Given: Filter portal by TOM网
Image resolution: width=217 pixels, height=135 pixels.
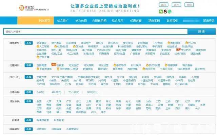Looking at the screenshot, I should click(41, 84).
